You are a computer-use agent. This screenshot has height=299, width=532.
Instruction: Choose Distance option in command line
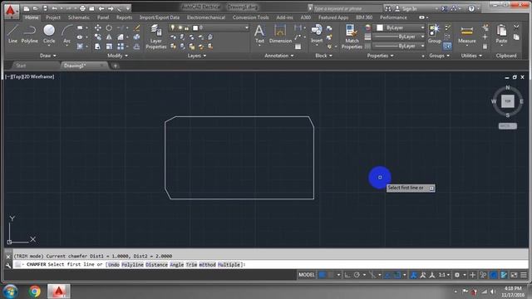point(156,264)
